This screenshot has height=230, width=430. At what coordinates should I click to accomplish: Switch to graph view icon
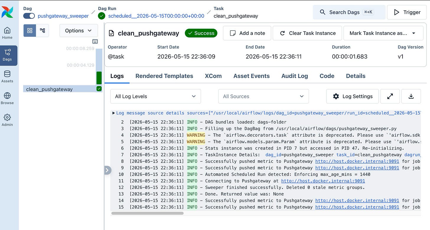43,30
